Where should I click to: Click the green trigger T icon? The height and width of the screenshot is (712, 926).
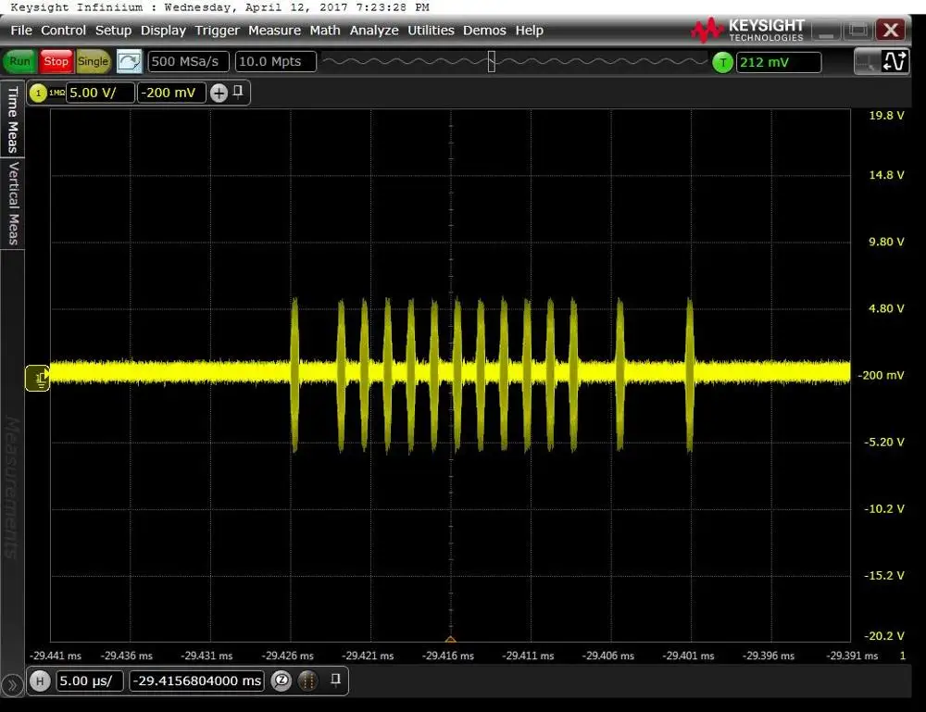[x=723, y=62]
